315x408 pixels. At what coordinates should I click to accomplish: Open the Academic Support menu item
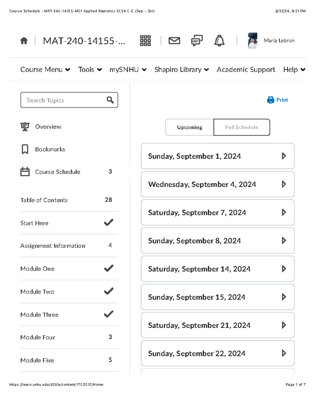click(x=246, y=70)
